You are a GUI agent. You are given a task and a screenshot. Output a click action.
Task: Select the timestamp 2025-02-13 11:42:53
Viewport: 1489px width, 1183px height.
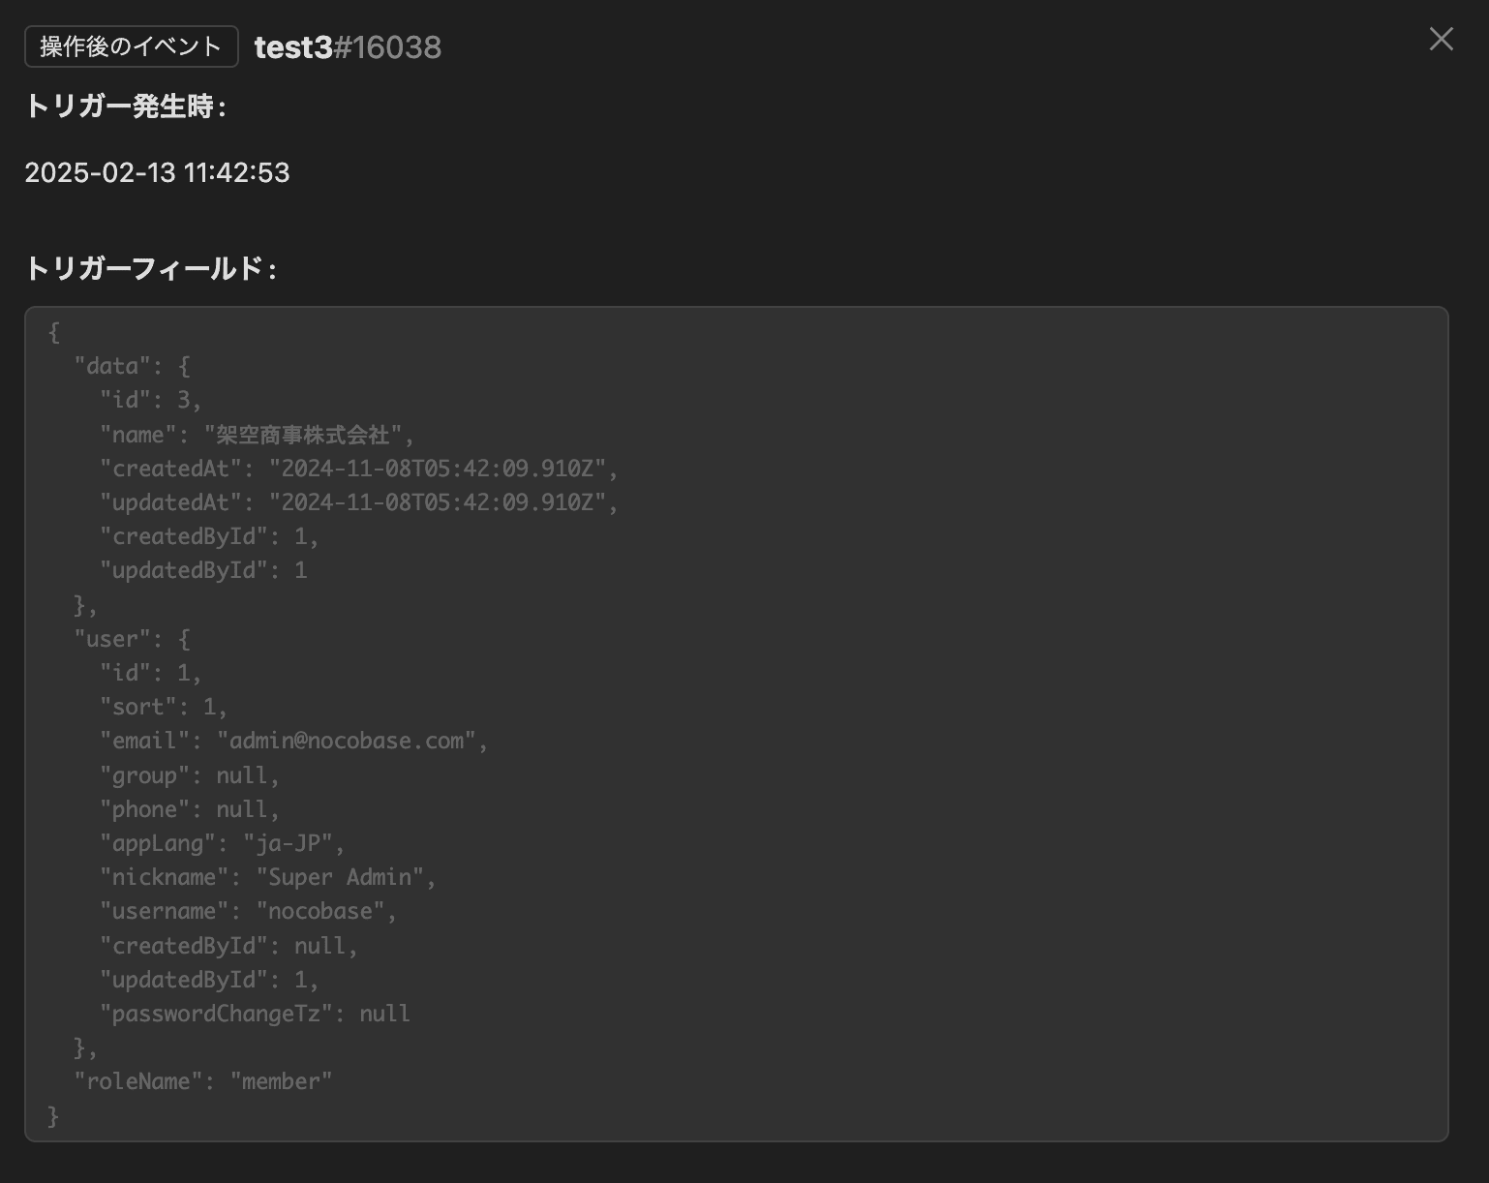pos(157,172)
